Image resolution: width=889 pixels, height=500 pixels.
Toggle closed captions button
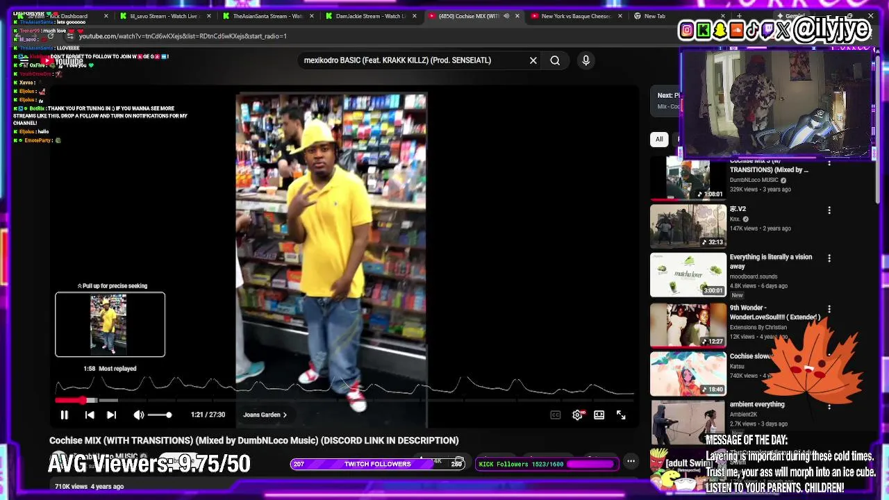pos(556,415)
